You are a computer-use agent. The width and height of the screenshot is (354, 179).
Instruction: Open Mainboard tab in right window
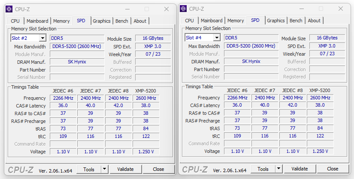click(212, 21)
